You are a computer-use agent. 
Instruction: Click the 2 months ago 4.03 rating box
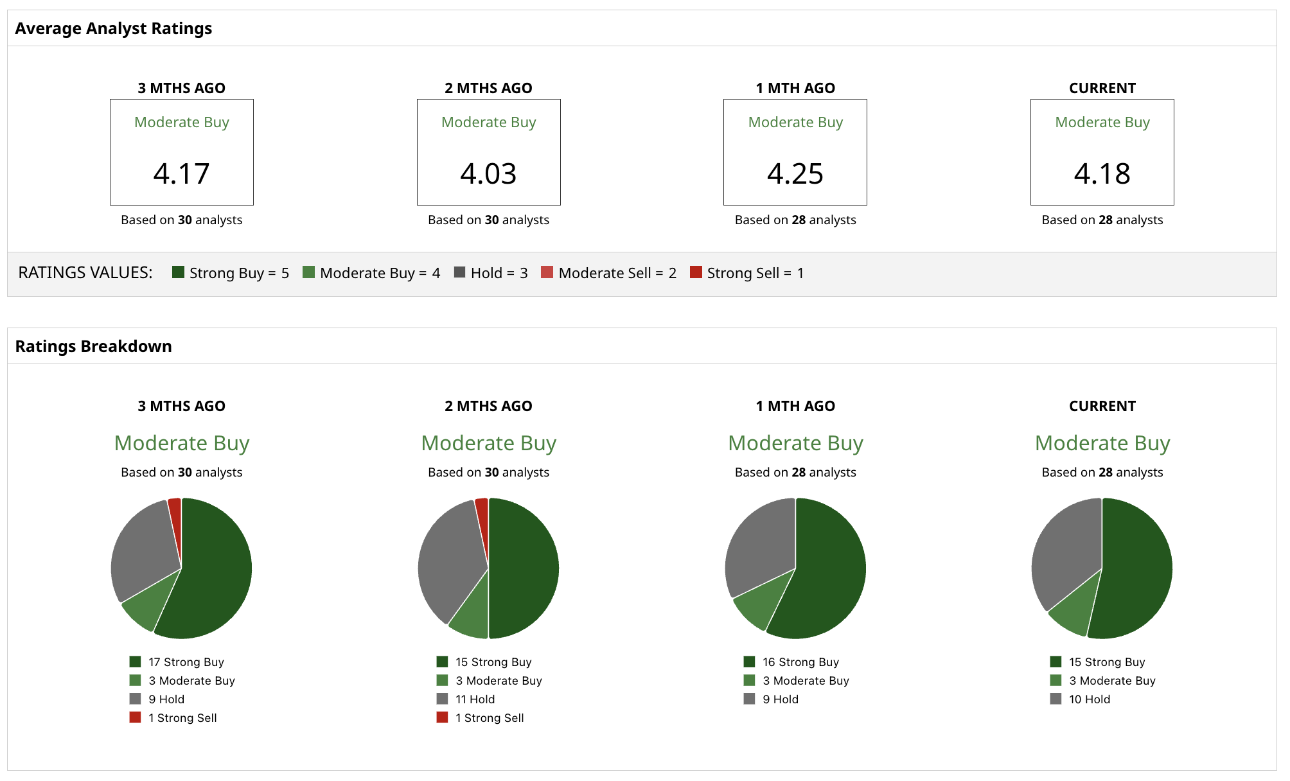coord(488,152)
